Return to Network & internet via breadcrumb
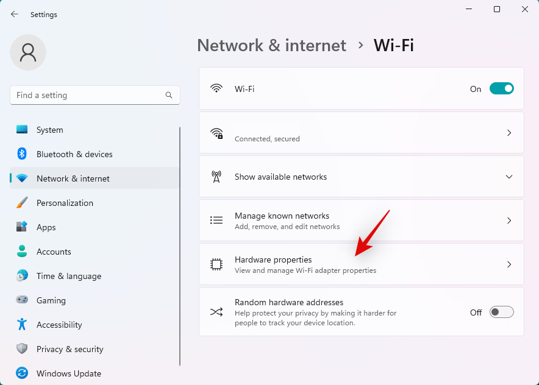 pyautogui.click(x=271, y=45)
